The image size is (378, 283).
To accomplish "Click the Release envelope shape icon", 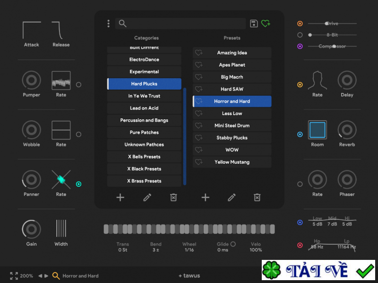I will 58,30.
